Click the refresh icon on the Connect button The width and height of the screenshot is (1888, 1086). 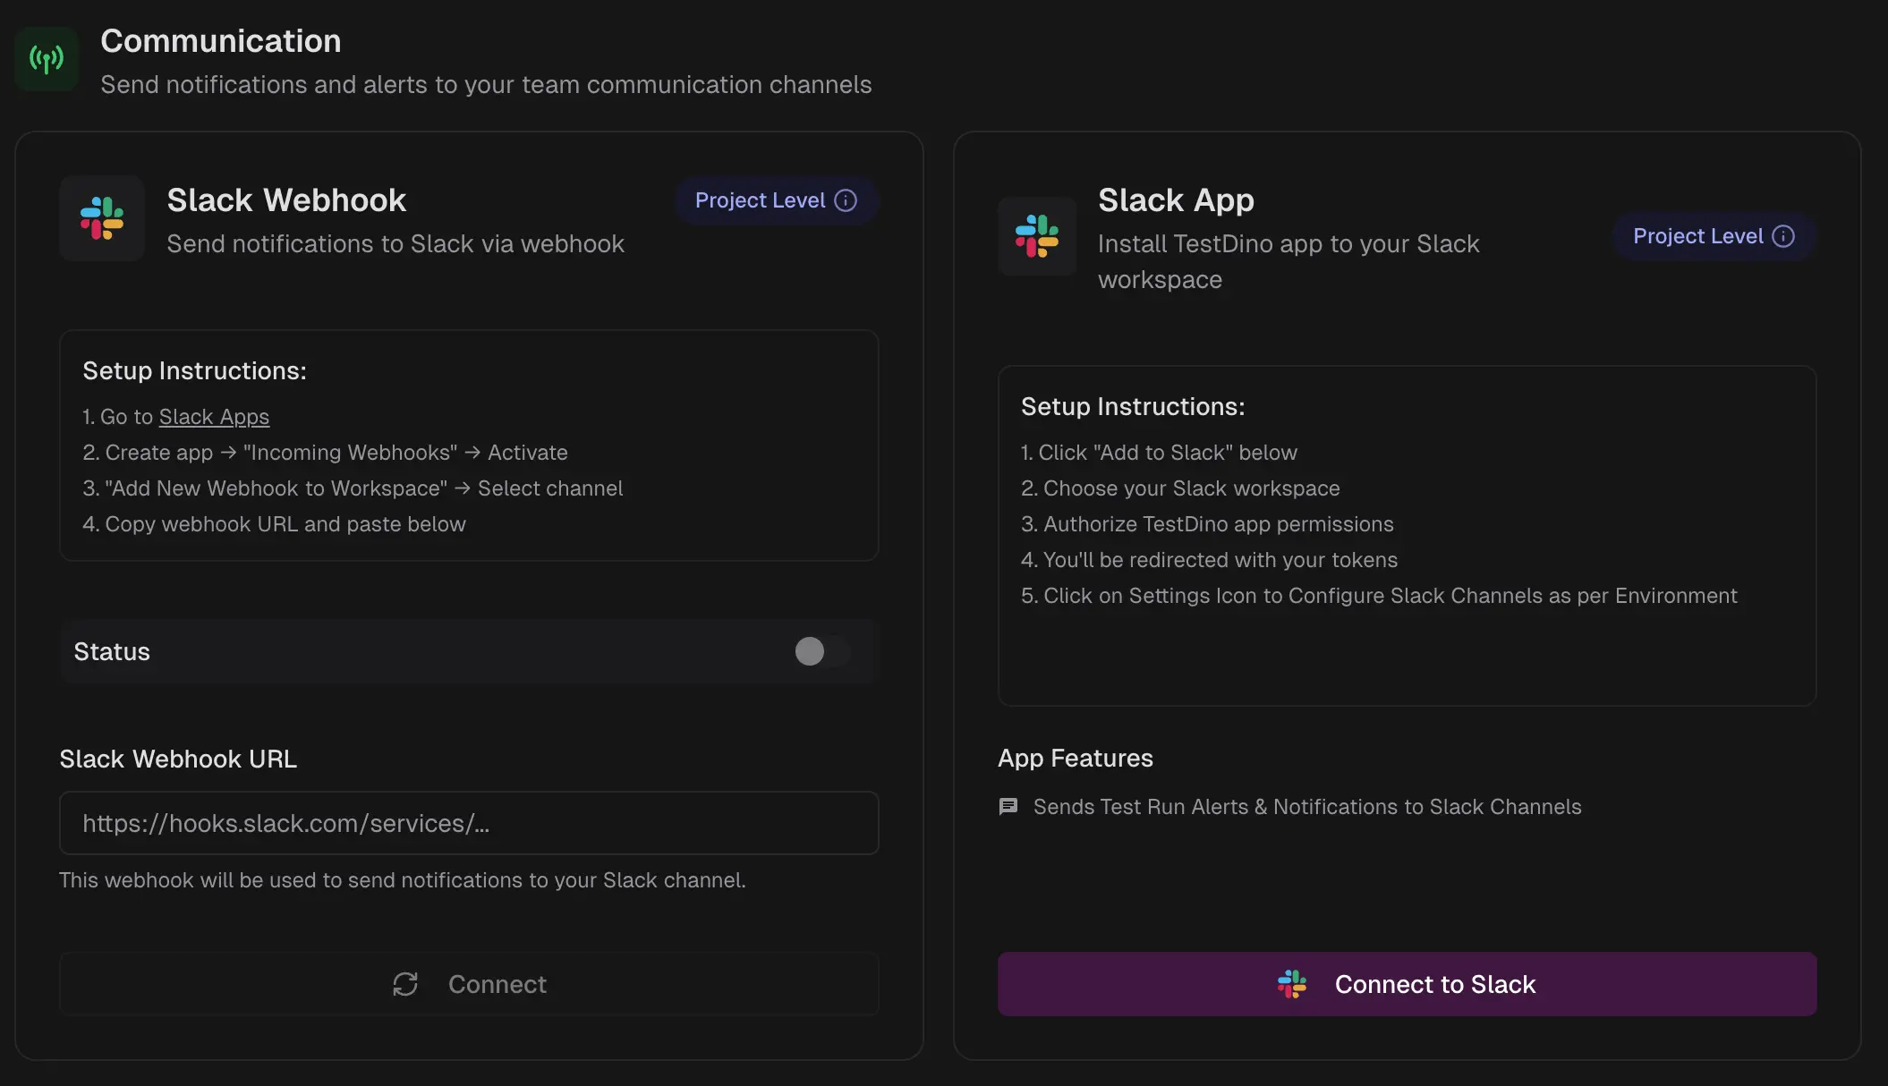click(405, 984)
